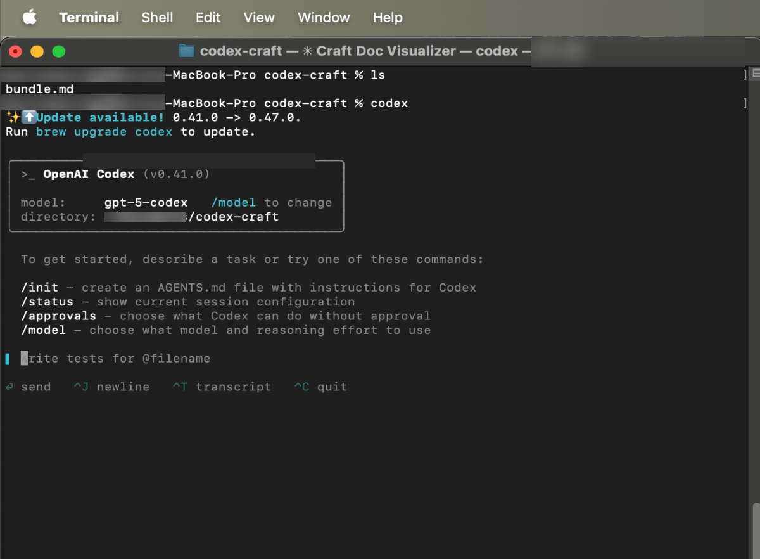
Task: Open the Window menu
Action: coord(324,17)
